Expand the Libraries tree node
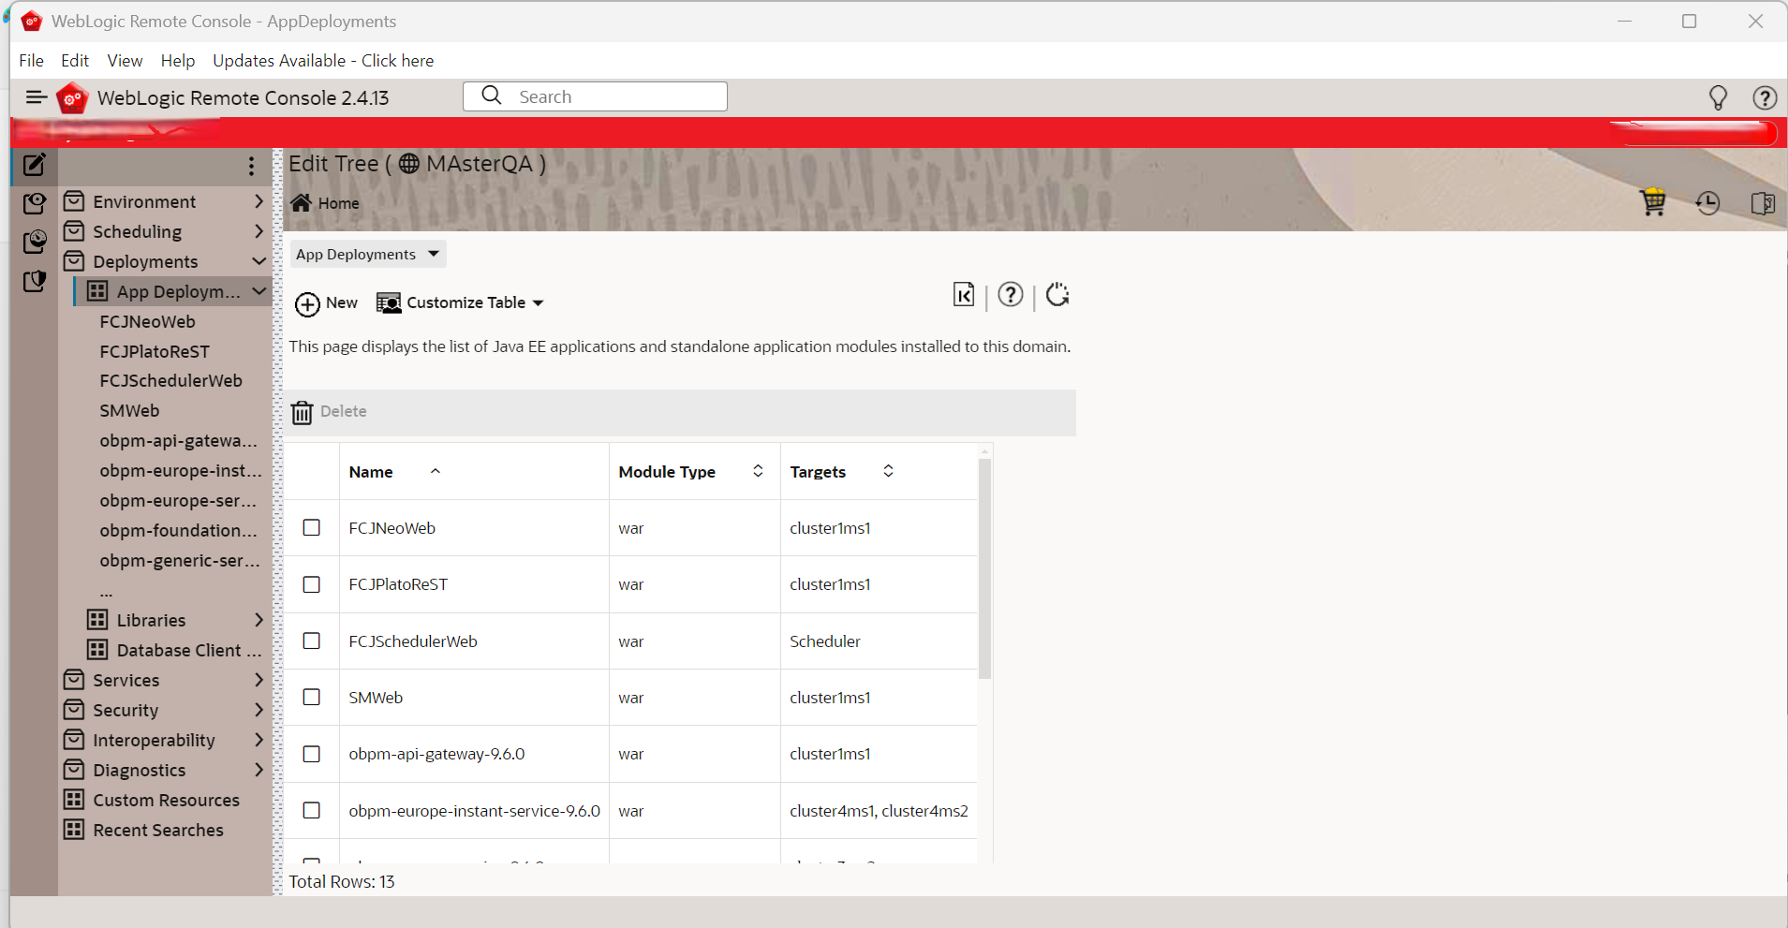 click(259, 620)
